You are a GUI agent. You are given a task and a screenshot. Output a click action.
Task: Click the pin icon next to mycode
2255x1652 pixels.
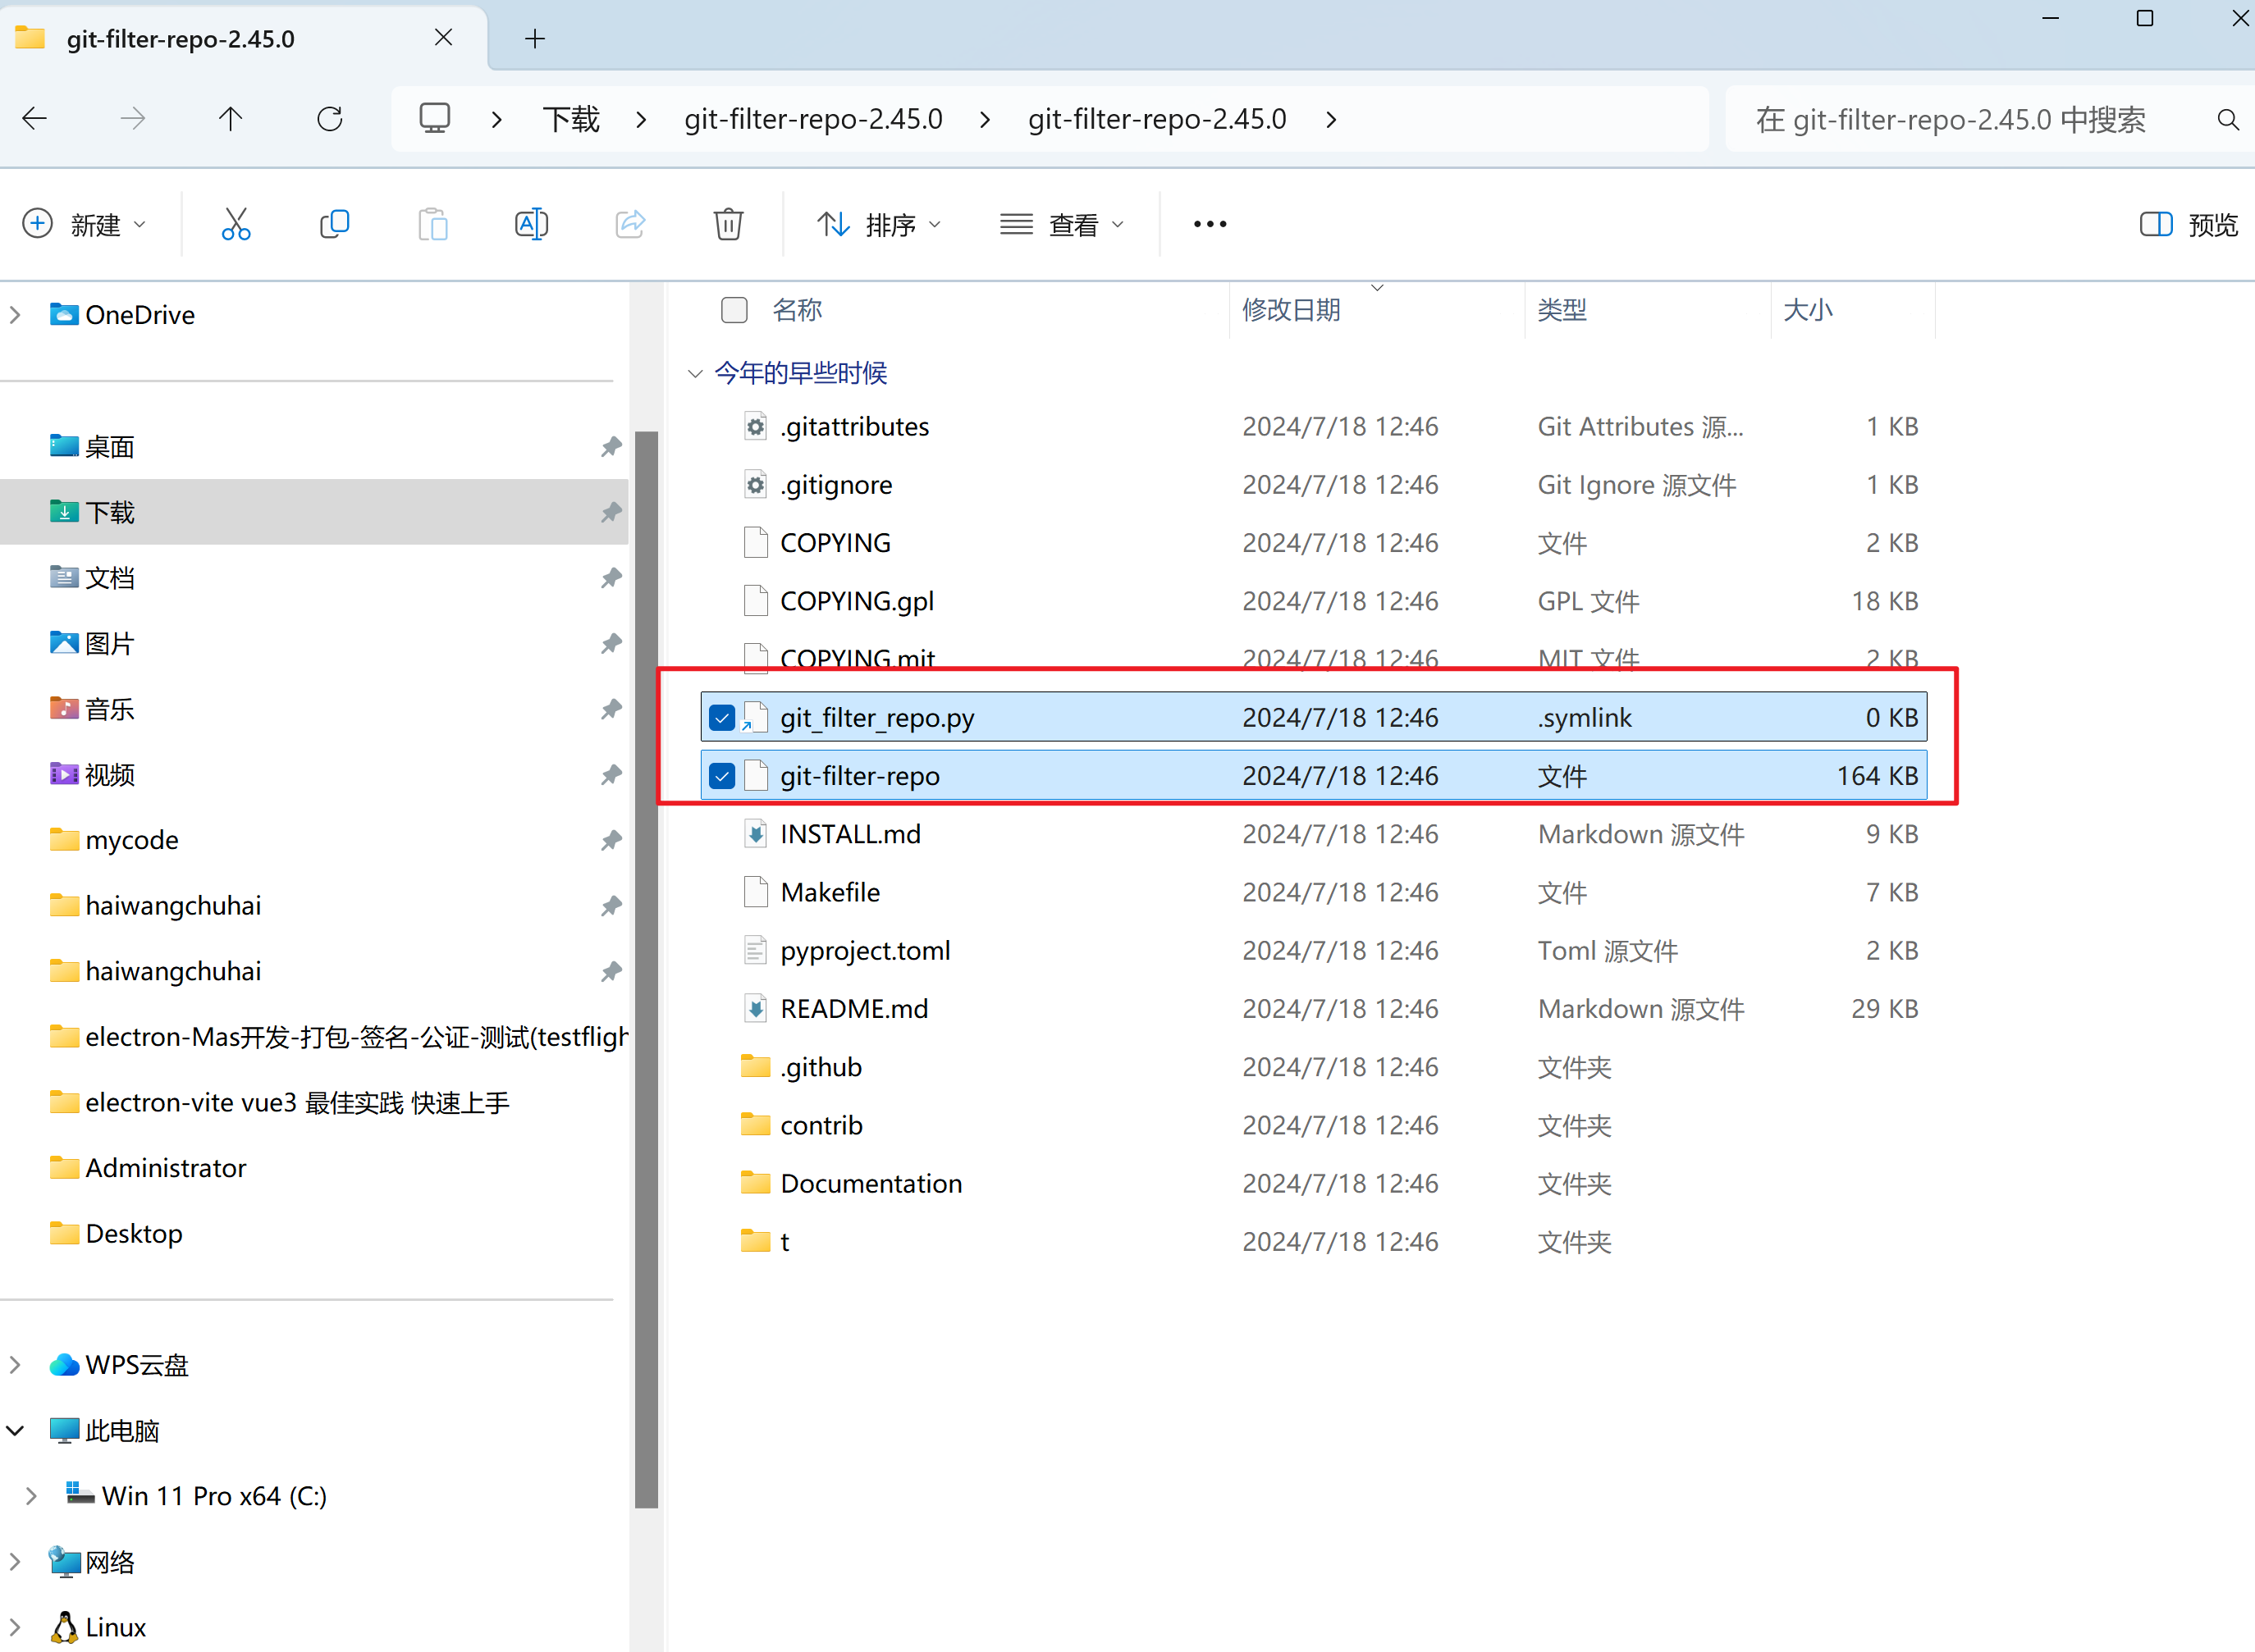click(611, 840)
